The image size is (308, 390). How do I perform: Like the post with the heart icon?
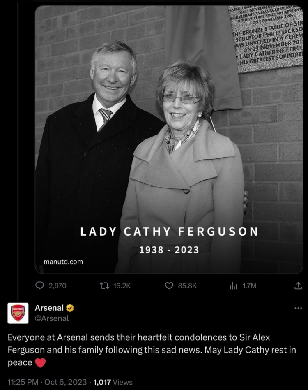coord(169,286)
